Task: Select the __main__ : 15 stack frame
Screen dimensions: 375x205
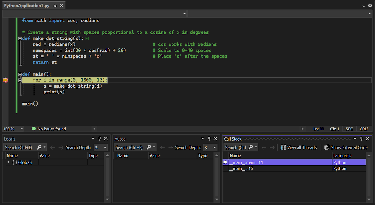Action: click(247, 168)
